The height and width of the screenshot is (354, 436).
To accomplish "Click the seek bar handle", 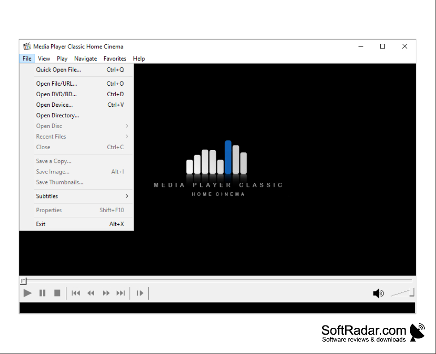I will (24, 281).
